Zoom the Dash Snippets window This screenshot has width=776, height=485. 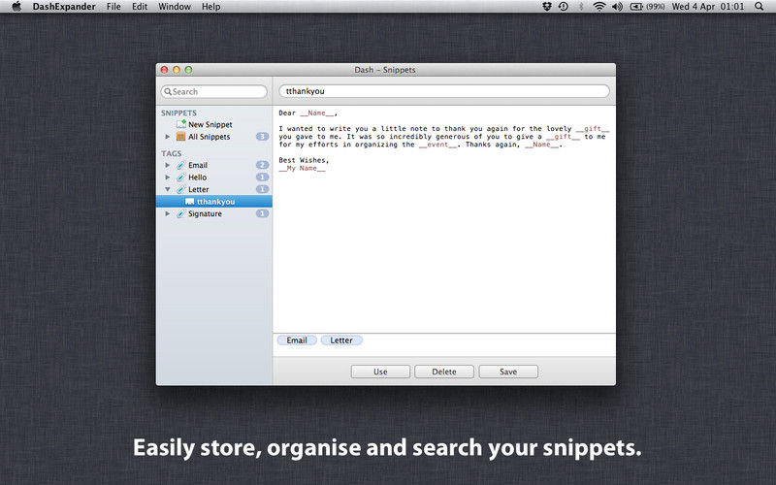(188, 70)
